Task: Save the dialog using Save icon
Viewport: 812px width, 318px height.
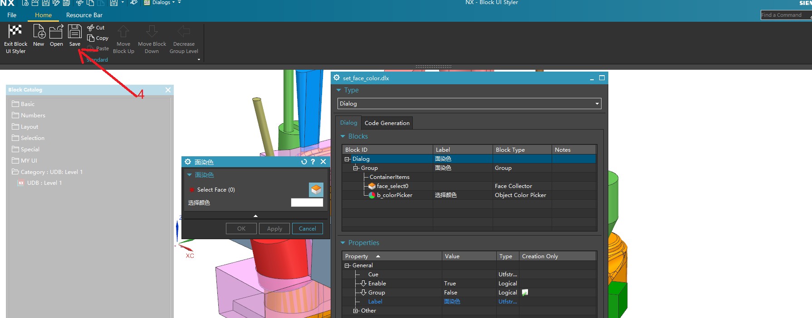Action: 75,32
